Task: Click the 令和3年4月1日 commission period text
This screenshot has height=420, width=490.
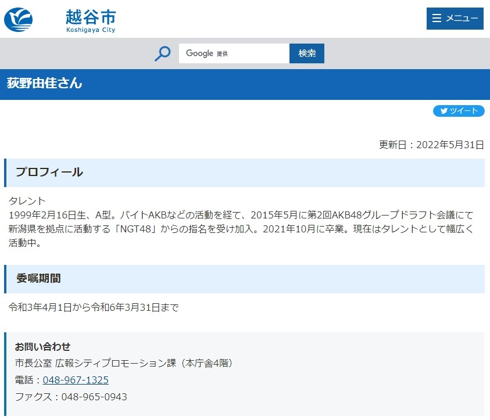Action: pos(94,307)
